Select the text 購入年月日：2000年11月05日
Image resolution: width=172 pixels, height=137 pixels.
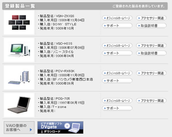[x=62, y=75]
